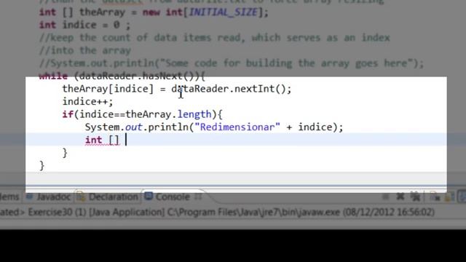Click the Clear Console icon
Viewport: 466px width, 262px height.
[x=435, y=196]
